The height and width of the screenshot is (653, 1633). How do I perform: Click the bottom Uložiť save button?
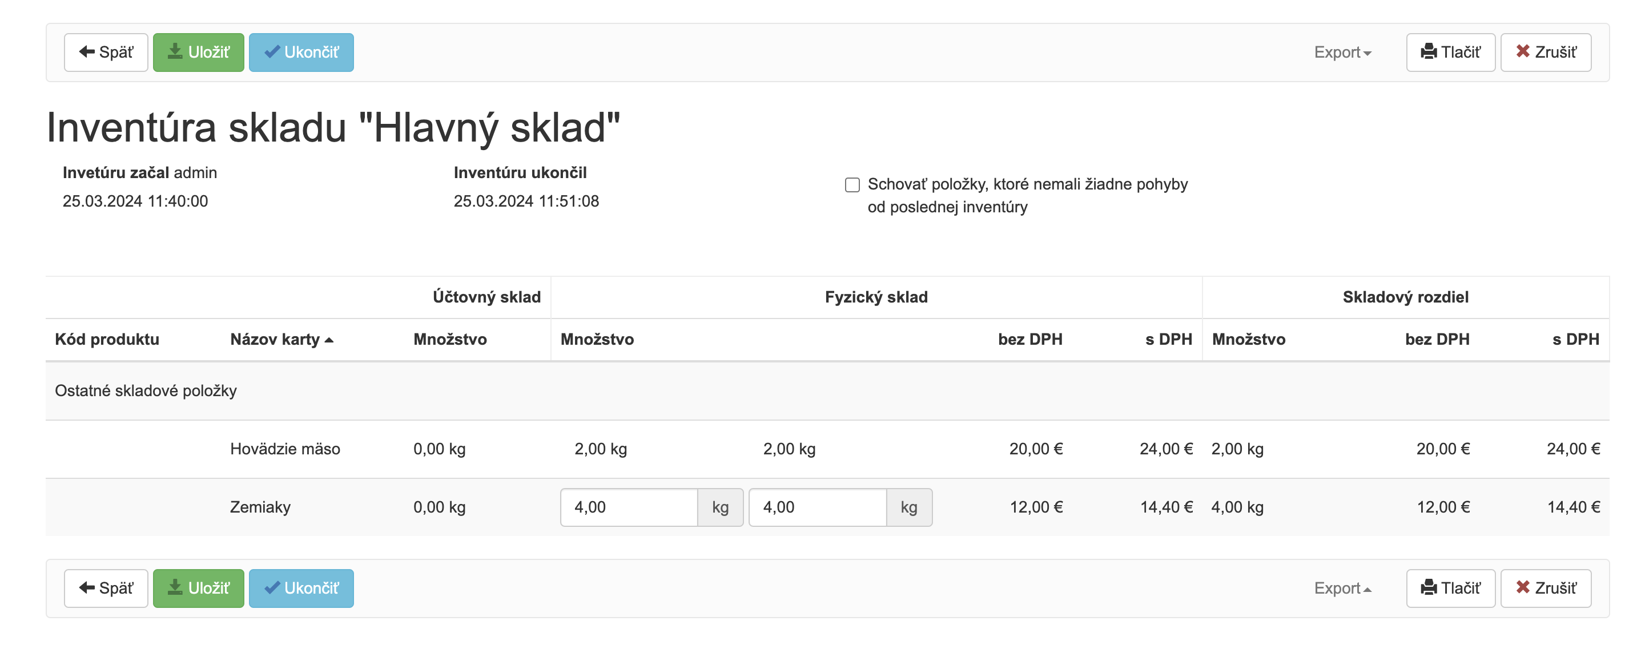(199, 588)
